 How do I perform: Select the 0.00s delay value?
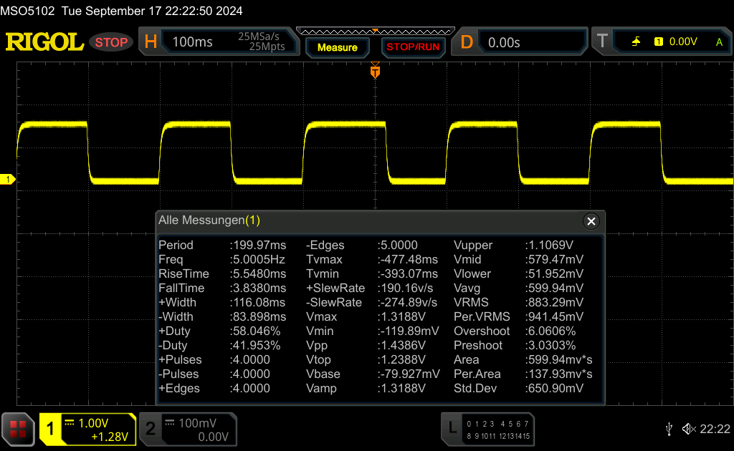504,42
